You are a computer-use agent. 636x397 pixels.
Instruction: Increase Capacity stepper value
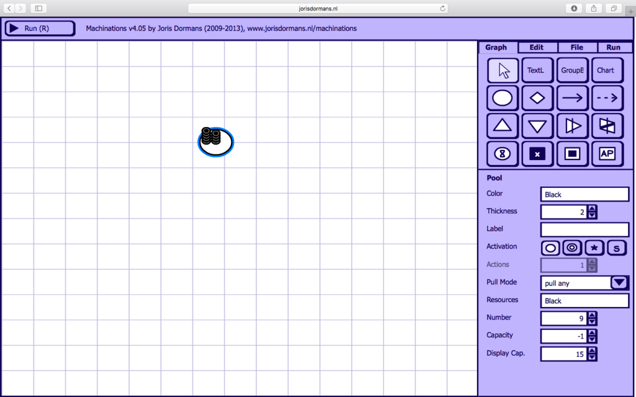tap(592, 333)
